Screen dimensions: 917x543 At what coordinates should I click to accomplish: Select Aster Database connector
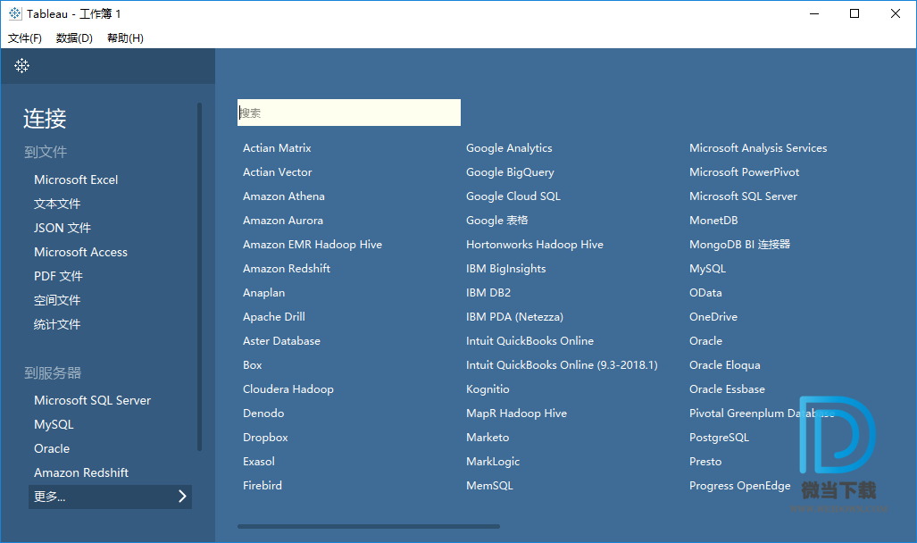[x=282, y=340]
